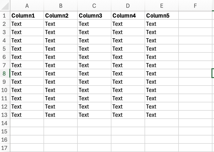Select row 17 header
This screenshot has height=152, width=214.
5,148
